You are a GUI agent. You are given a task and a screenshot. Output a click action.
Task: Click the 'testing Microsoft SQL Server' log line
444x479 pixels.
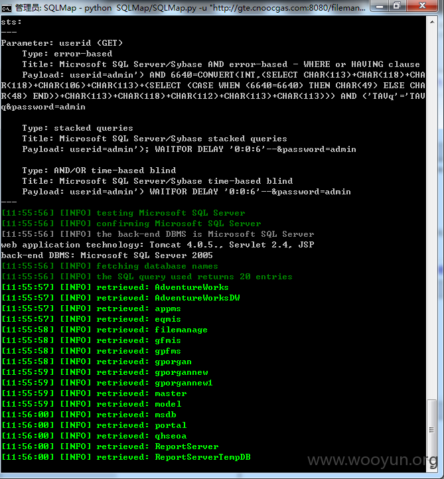coord(123,213)
